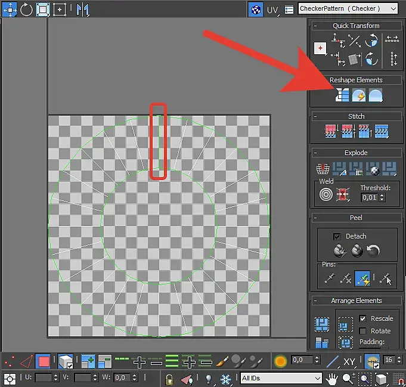Toggle Soft Selection orange circle button
The image size is (406, 387).
[x=280, y=361]
